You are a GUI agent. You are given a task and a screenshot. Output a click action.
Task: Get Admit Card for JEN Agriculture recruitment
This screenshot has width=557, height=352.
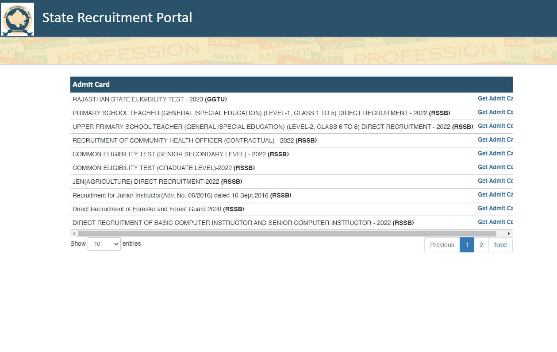(x=495, y=181)
